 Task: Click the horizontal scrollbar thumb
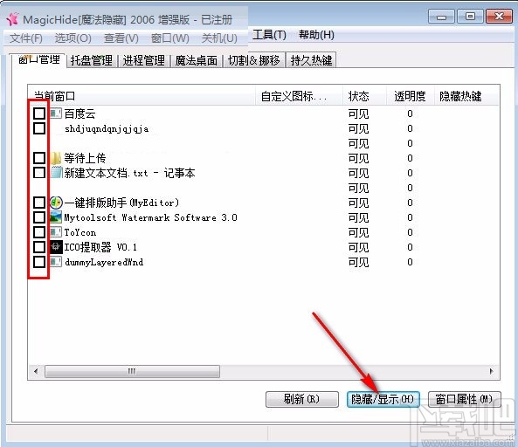tap(132, 371)
